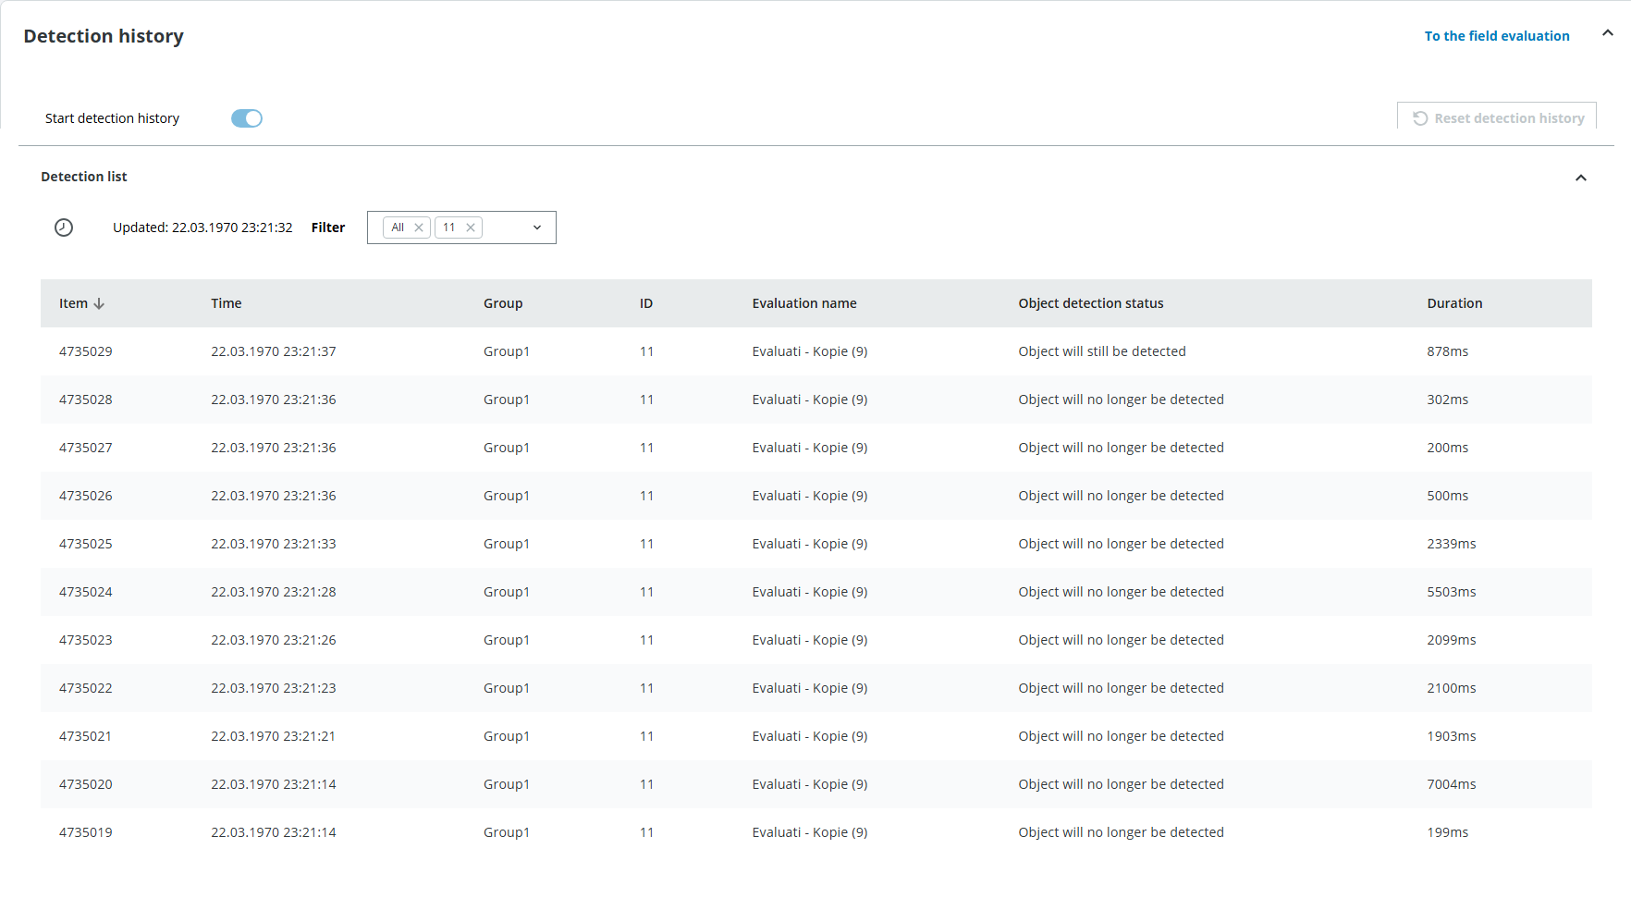Select item 4735028 in the list
Image resolution: width=1631 pixels, height=898 pixels.
pyautogui.click(x=86, y=400)
